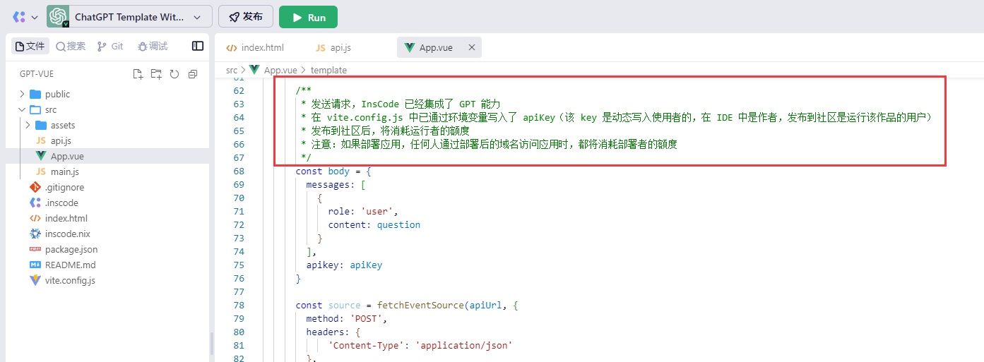Image resolution: width=984 pixels, height=362 pixels.
Task: Open the Git panel tab
Action: click(110, 46)
